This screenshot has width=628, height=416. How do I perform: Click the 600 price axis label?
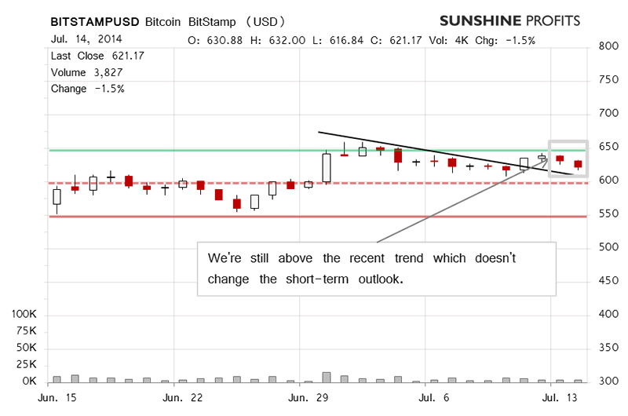(x=608, y=181)
